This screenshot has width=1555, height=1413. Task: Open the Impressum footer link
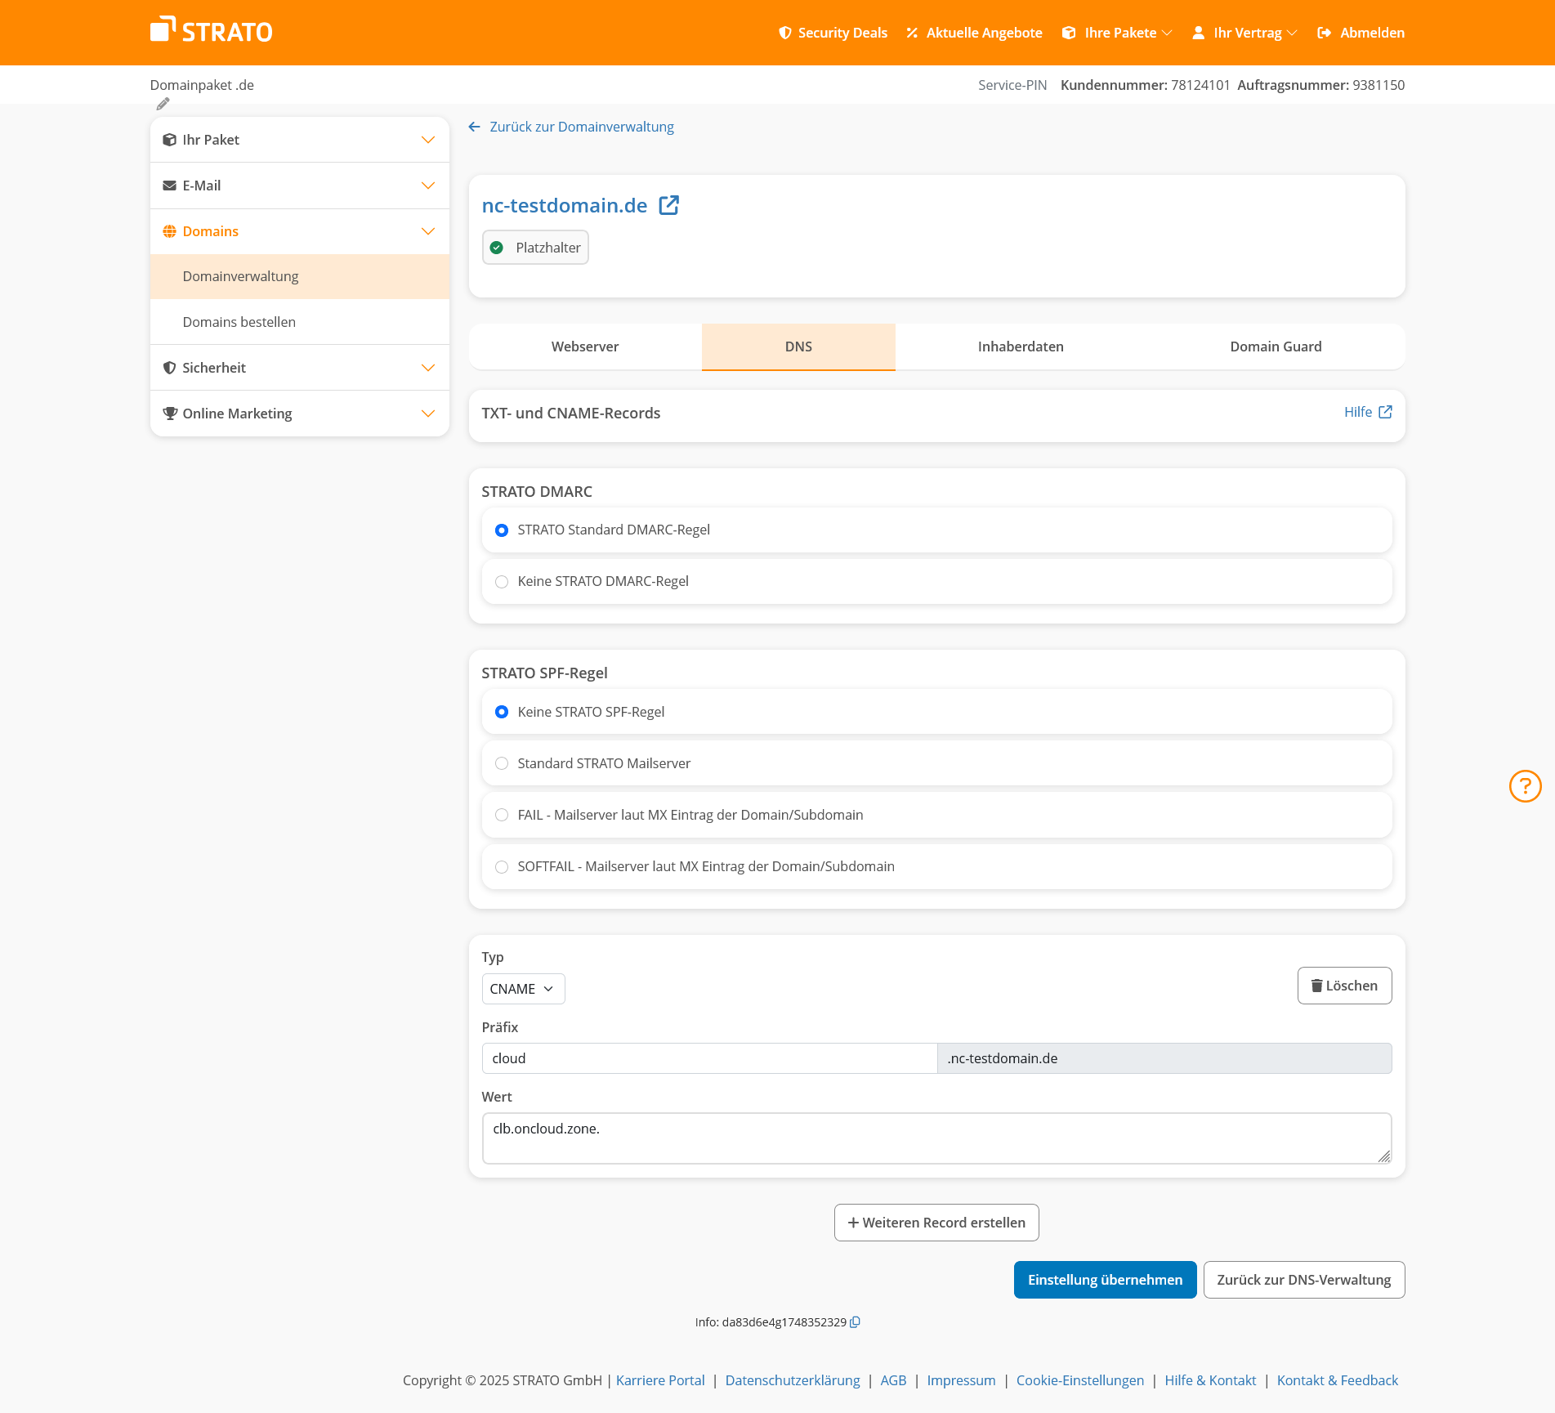(x=961, y=1380)
